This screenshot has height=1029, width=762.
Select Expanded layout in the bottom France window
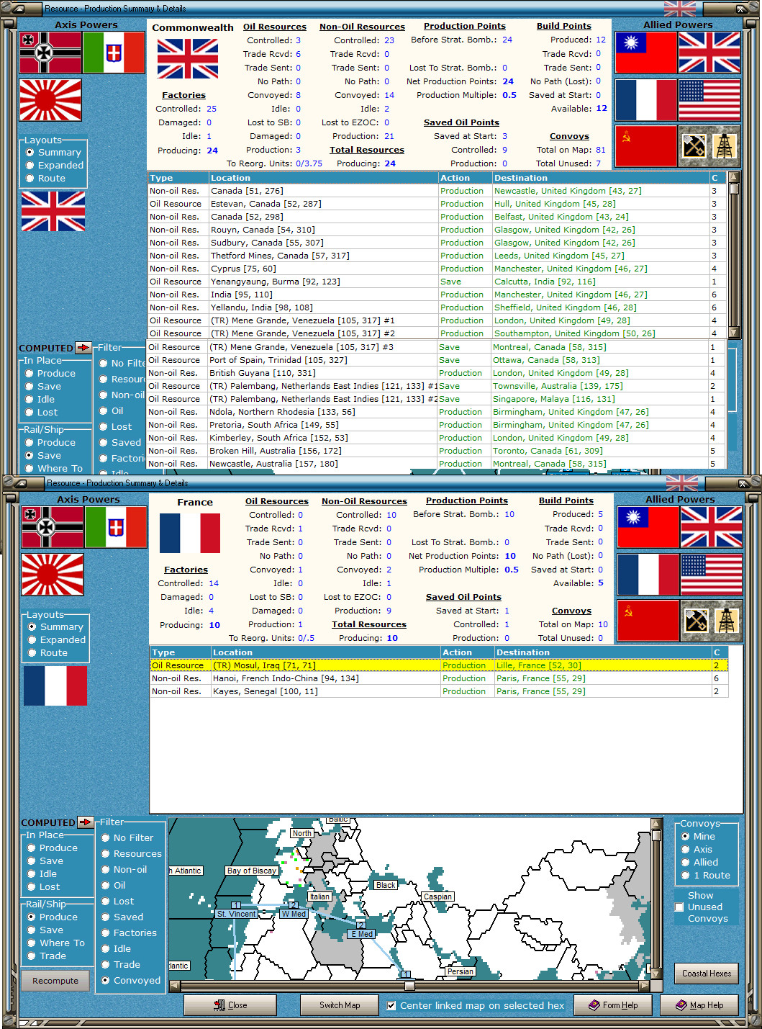(57, 640)
